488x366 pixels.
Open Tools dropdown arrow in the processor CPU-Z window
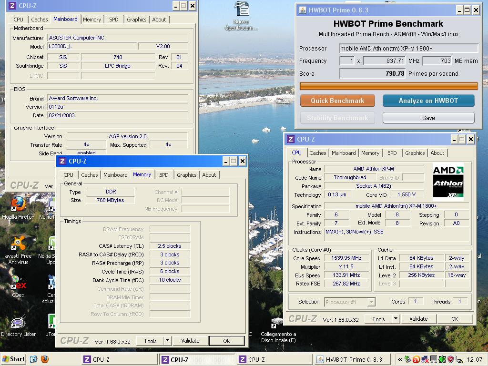pyautogui.click(x=396, y=319)
